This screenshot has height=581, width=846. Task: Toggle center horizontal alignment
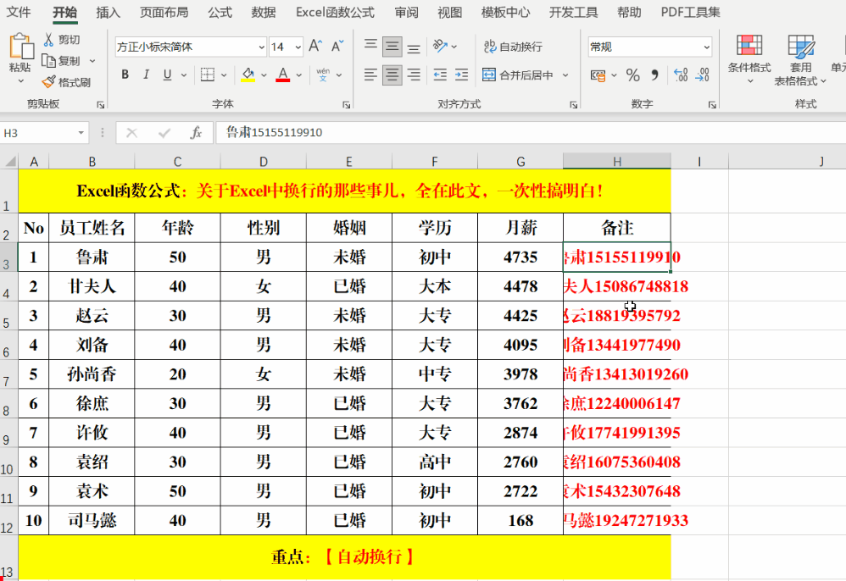tap(392, 75)
